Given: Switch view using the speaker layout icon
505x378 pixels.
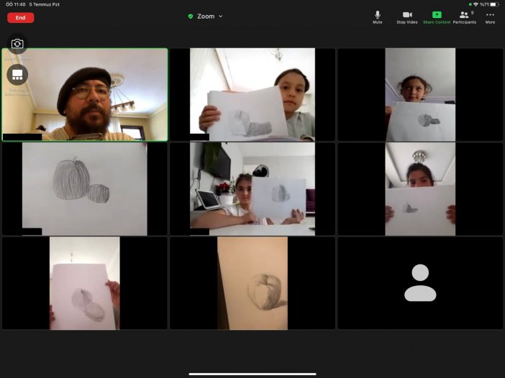Looking at the screenshot, I should coord(17,74).
